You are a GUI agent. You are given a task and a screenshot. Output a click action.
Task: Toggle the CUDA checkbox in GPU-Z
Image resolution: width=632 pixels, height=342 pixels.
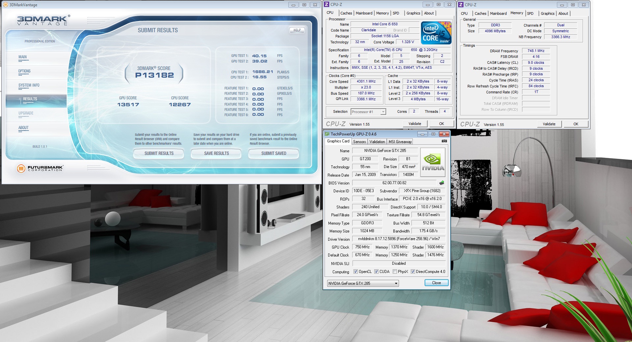coord(376,272)
